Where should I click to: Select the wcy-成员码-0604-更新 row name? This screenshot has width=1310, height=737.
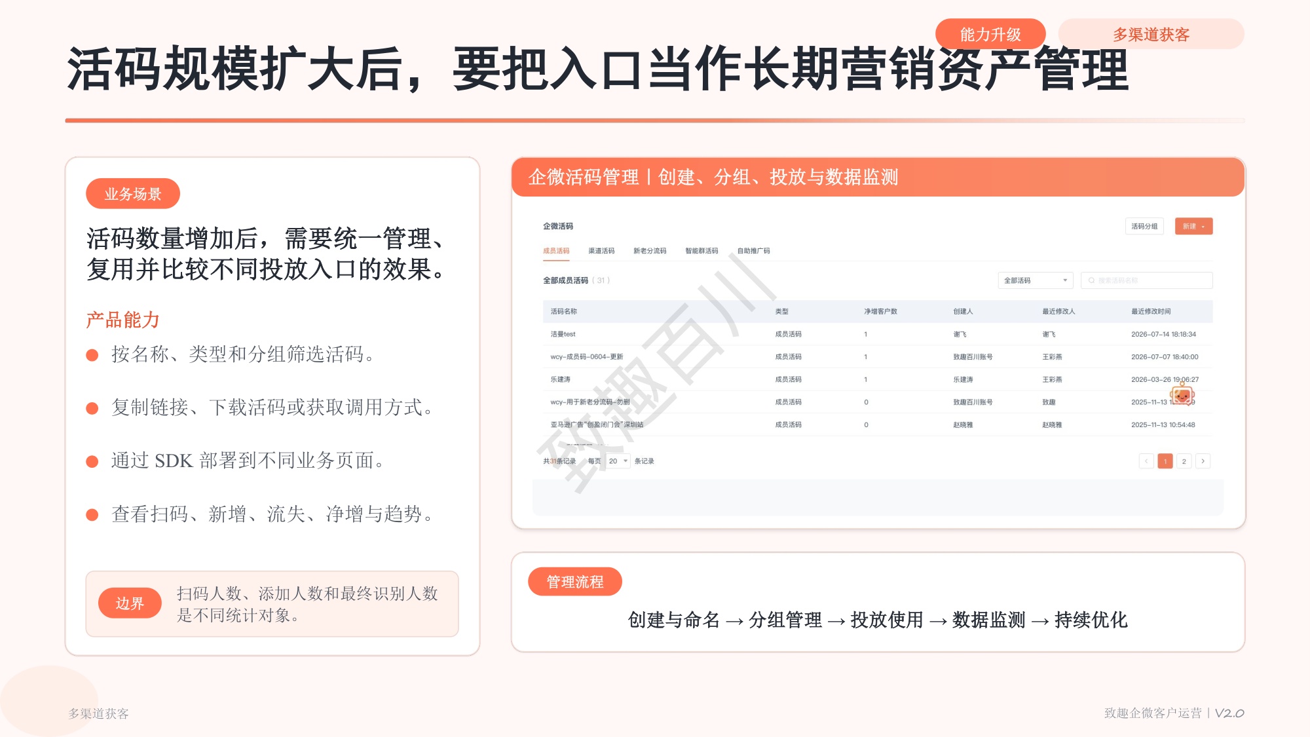click(x=586, y=357)
